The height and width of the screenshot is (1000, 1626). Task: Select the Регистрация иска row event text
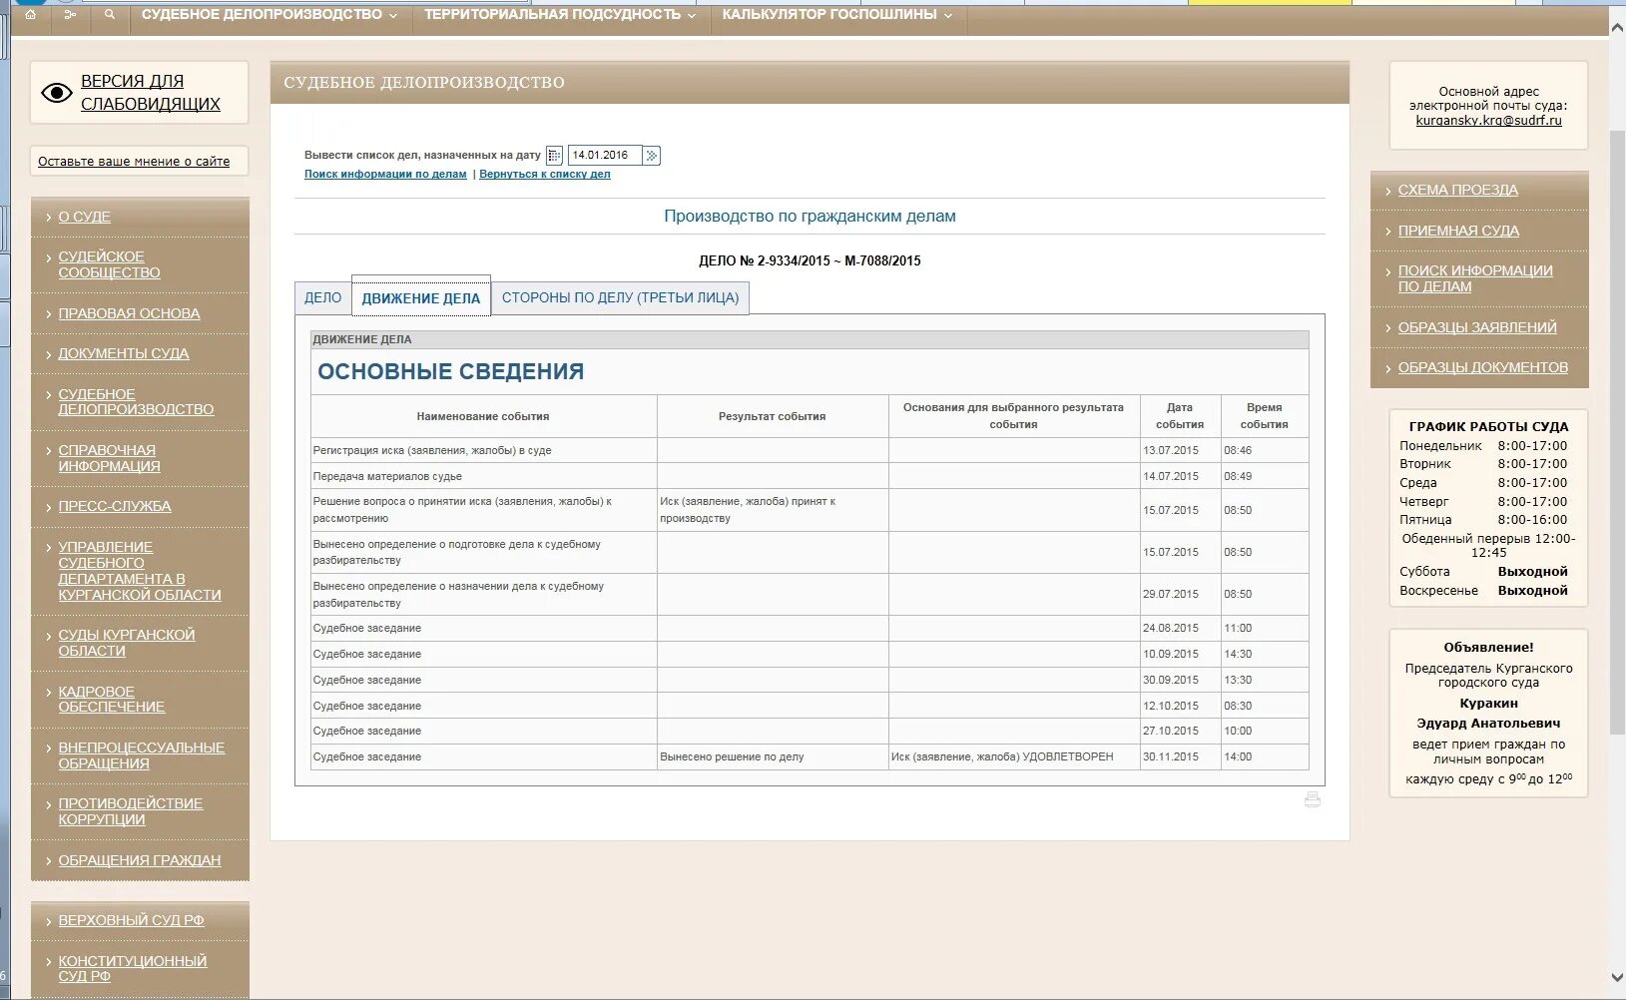click(x=432, y=450)
